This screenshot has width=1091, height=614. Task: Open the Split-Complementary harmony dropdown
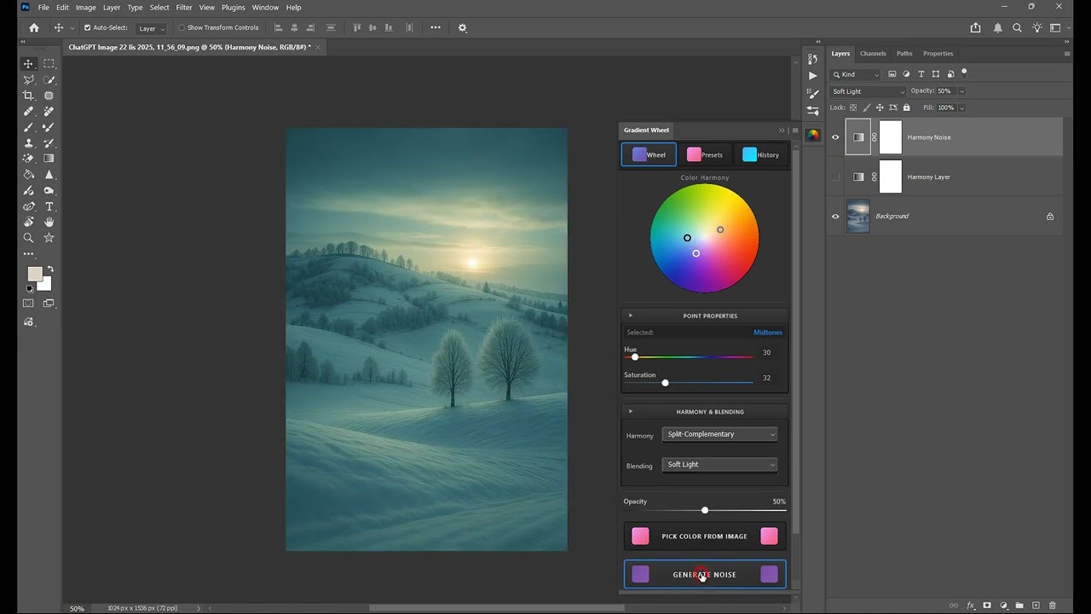(719, 433)
